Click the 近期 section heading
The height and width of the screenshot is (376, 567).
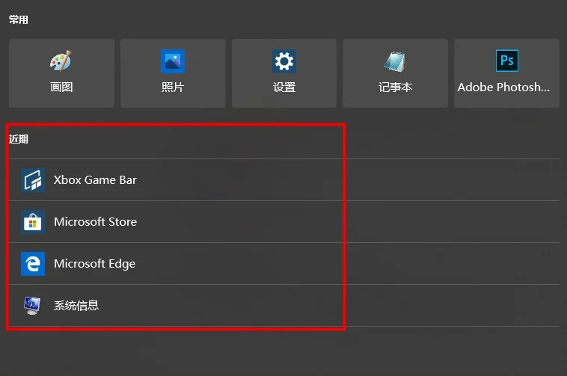click(x=19, y=139)
